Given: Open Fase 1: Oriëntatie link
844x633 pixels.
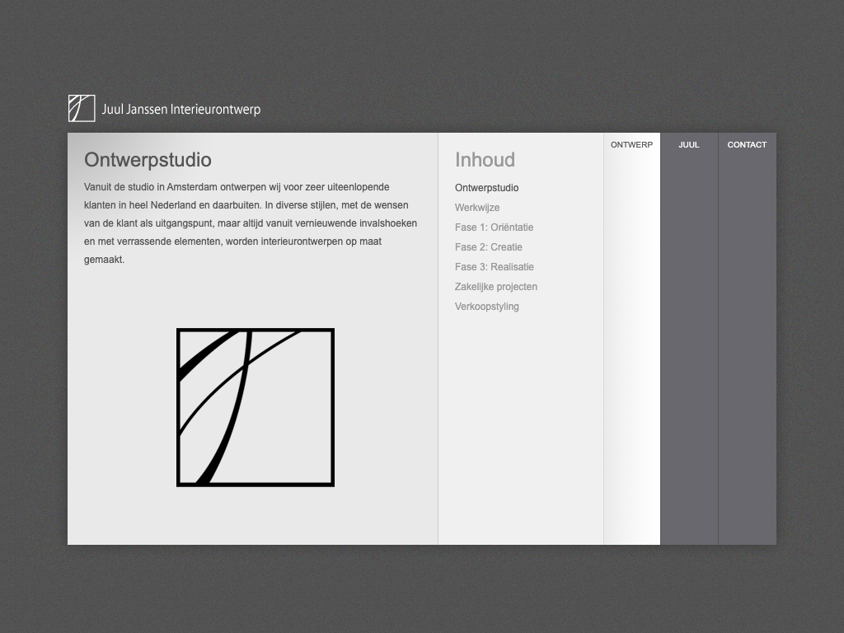Looking at the screenshot, I should [x=494, y=227].
